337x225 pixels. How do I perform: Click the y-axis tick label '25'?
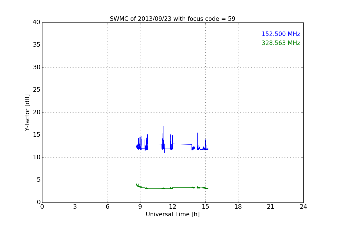[37, 90]
